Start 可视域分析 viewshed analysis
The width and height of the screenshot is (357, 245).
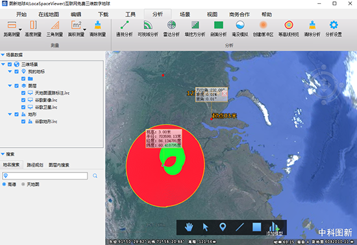tap(148, 29)
